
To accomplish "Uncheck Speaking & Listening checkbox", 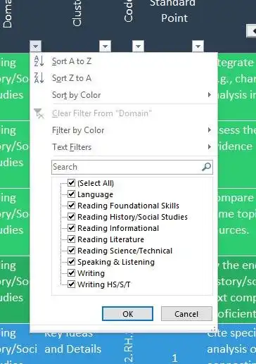I will point(71,262).
